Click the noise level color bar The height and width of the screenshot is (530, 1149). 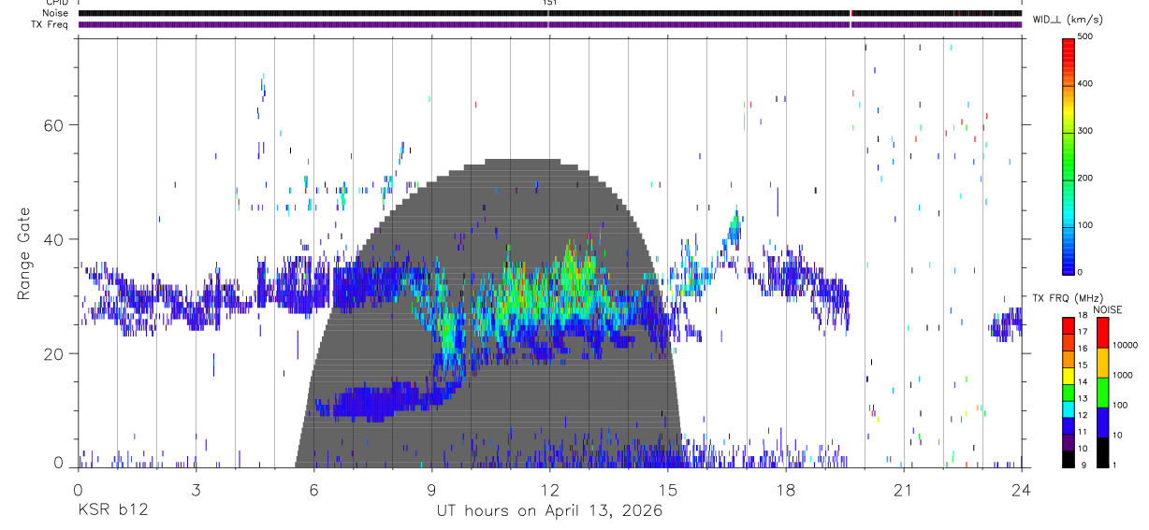pos(1102,392)
